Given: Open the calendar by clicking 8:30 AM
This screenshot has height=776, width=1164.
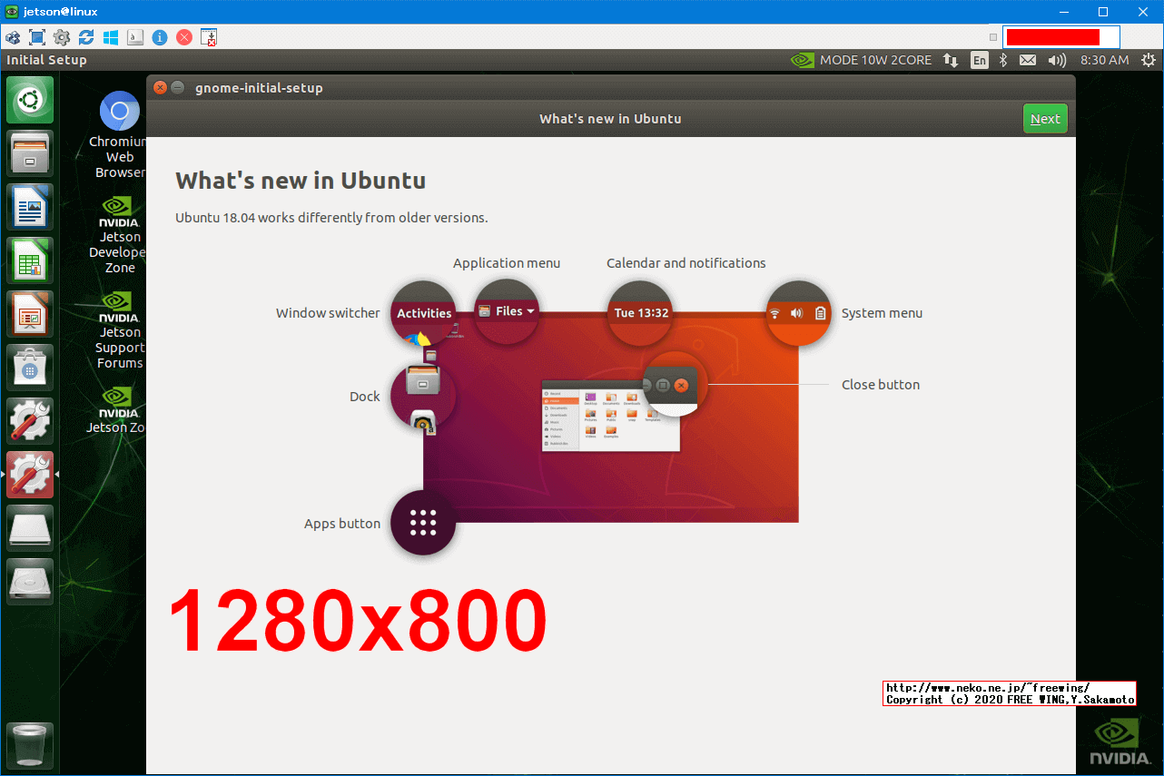Looking at the screenshot, I should [1105, 60].
